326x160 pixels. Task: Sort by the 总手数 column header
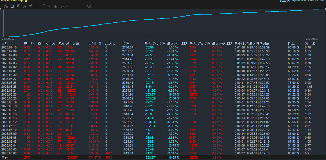pyautogui.click(x=29, y=43)
